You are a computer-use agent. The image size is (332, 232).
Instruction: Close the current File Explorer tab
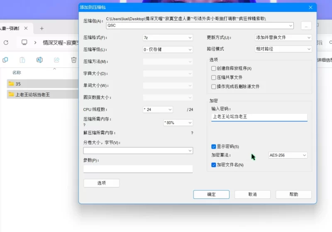tap(26, 28)
